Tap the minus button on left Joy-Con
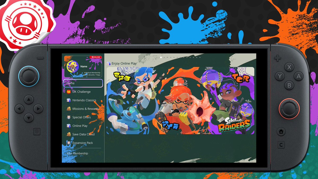318x179 pixels. point(40,58)
